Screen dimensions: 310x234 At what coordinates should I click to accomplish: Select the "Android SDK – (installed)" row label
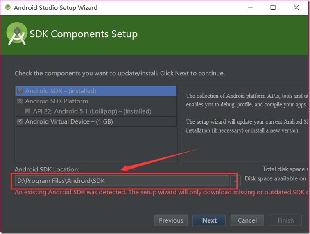pos(61,91)
